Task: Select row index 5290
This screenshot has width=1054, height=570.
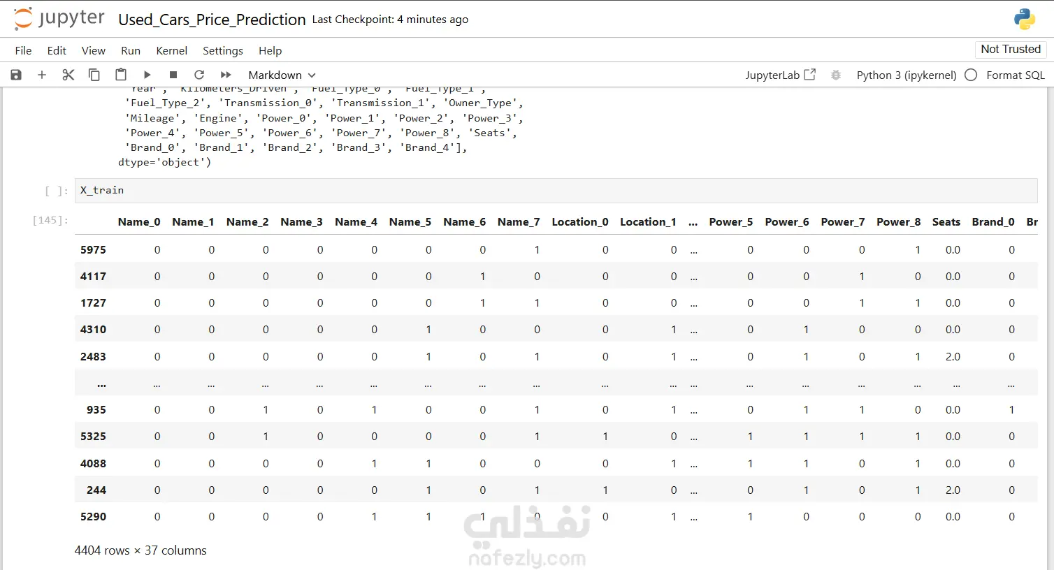Action: click(93, 516)
